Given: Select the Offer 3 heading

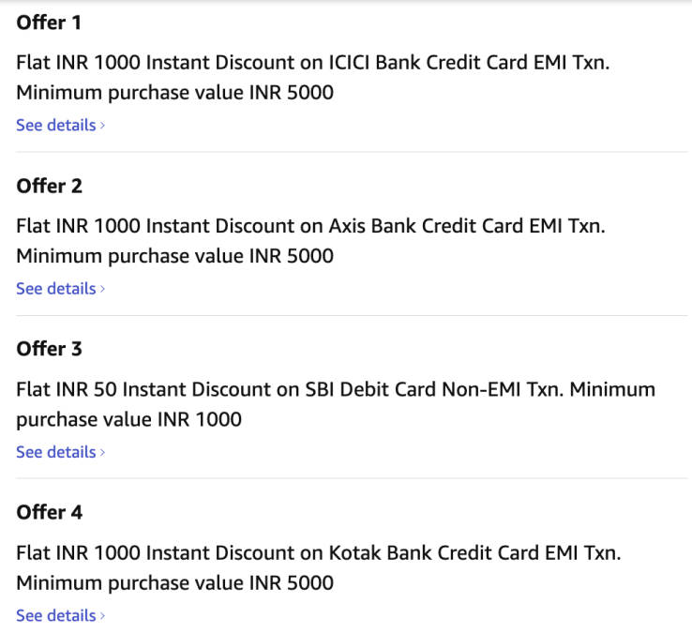Looking at the screenshot, I should pyautogui.click(x=49, y=349).
